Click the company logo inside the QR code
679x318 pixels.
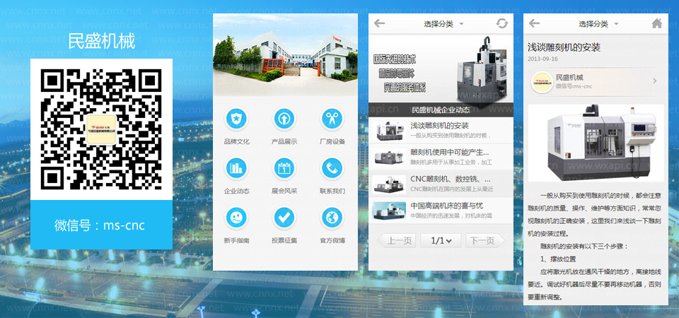(101, 129)
